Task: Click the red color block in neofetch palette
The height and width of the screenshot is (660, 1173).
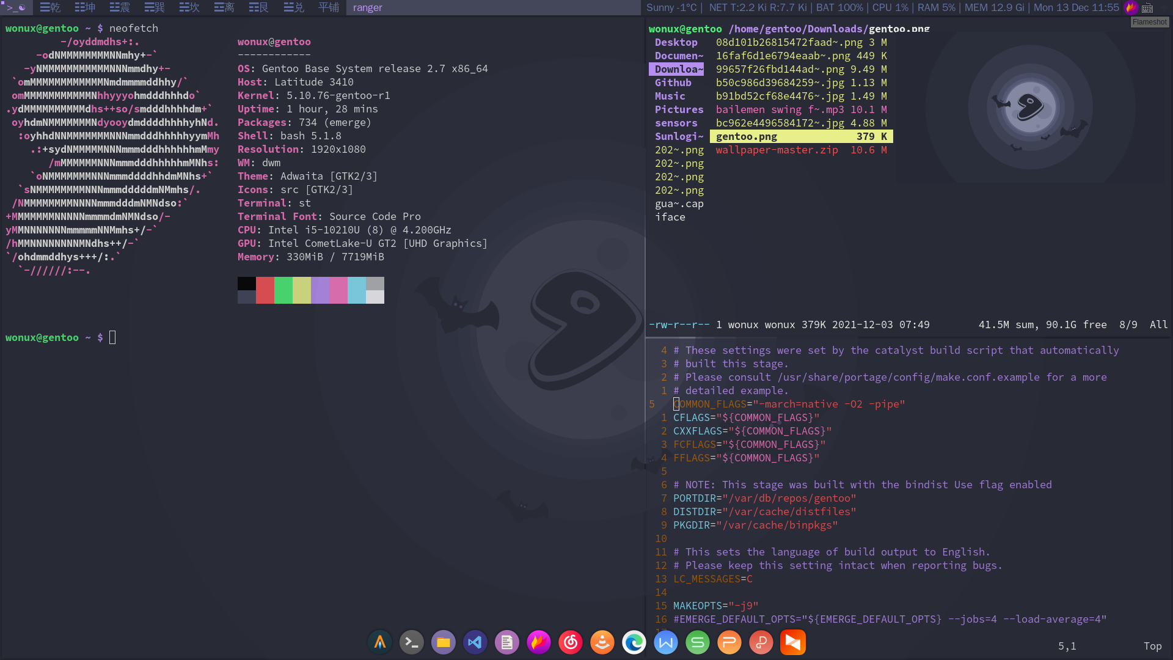Action: (265, 290)
